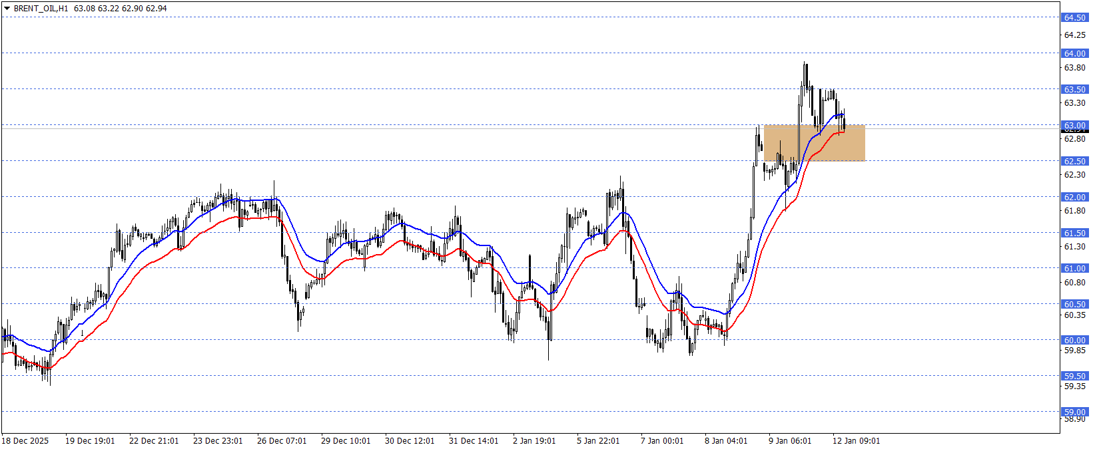This screenshot has height=449, width=1093.
Task: Click the 59.85 price scale value
Action: pyautogui.click(x=1074, y=351)
